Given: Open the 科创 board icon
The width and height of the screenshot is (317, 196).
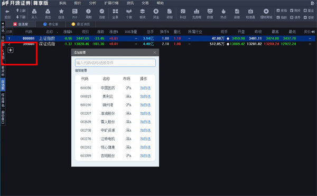Looking at the screenshot, I should point(183,12).
